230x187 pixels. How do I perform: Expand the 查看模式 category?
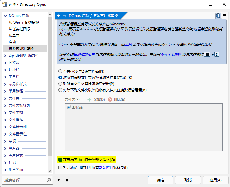(5, 155)
